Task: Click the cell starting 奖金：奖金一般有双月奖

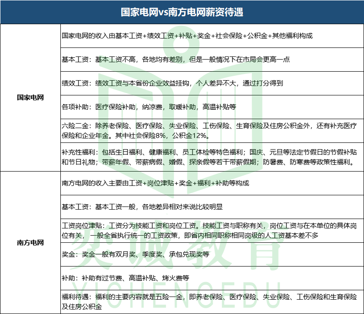Action: point(212,254)
